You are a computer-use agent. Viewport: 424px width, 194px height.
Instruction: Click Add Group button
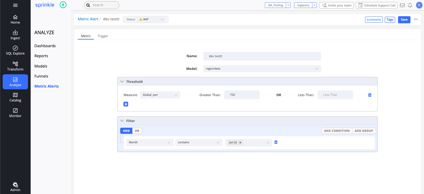click(364, 131)
